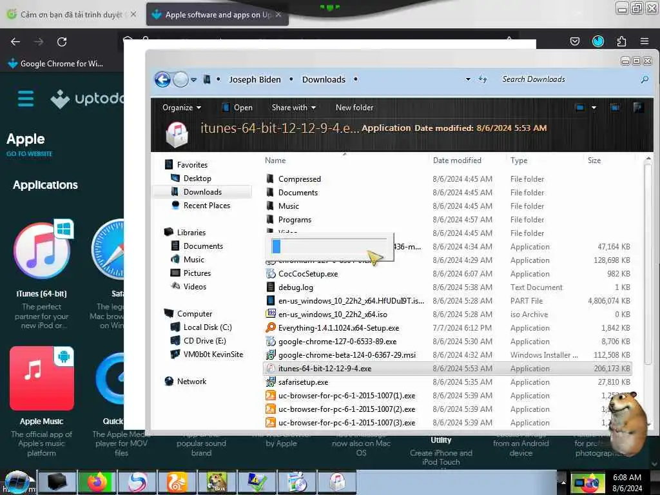
Task: Open the address bar history dropdown arrow
Action: coord(468,79)
